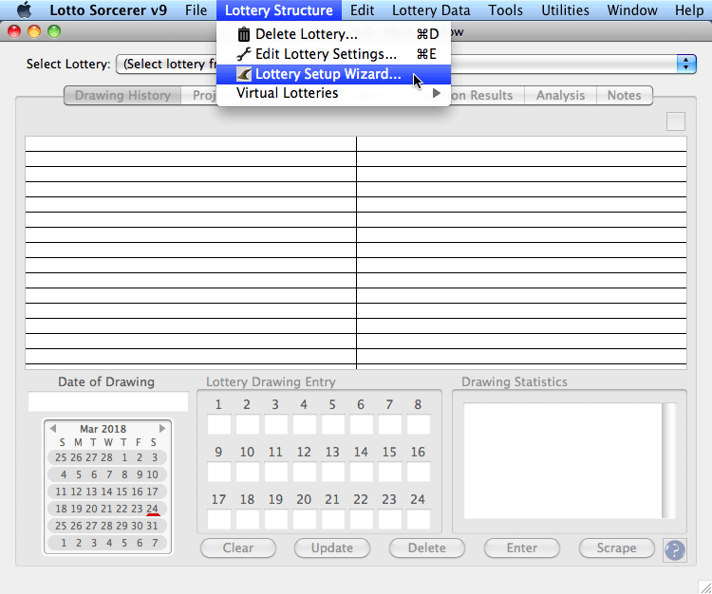Click the entry box under number 8

(419, 424)
